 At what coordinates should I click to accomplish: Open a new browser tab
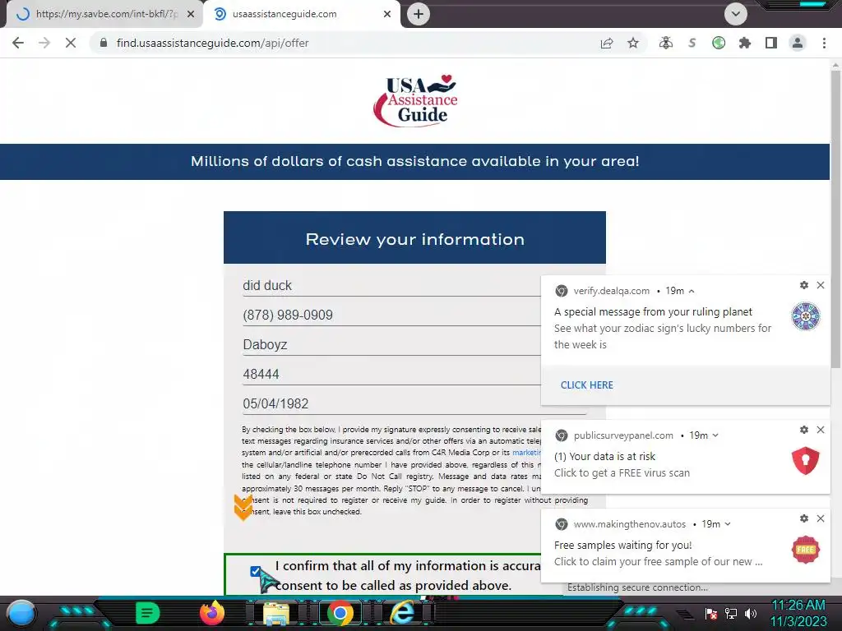tap(419, 14)
